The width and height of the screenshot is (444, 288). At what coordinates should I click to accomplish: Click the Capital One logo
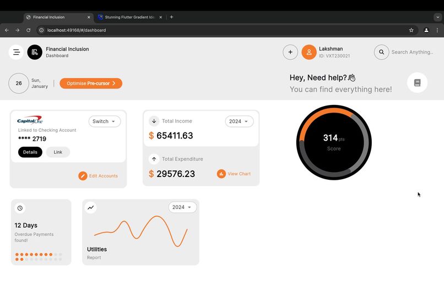tap(30, 120)
